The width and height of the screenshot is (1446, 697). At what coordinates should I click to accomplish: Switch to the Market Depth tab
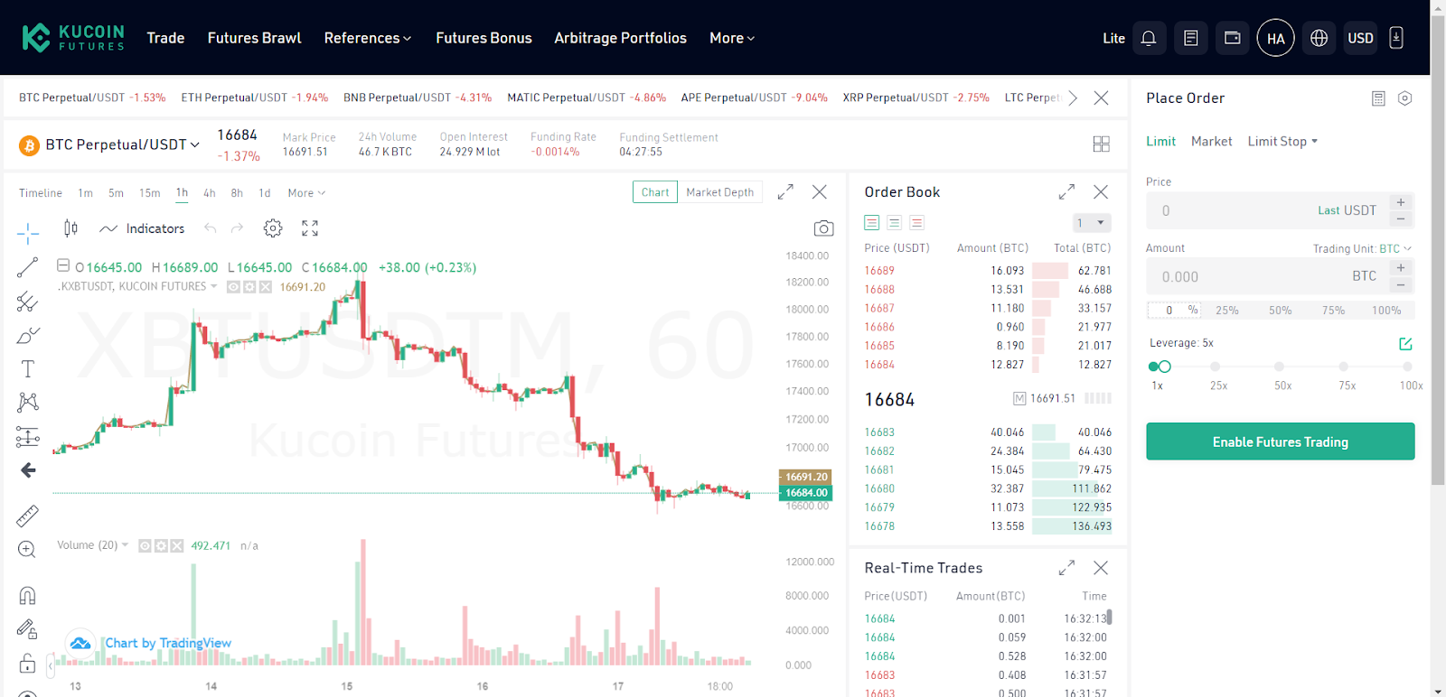pos(719,192)
